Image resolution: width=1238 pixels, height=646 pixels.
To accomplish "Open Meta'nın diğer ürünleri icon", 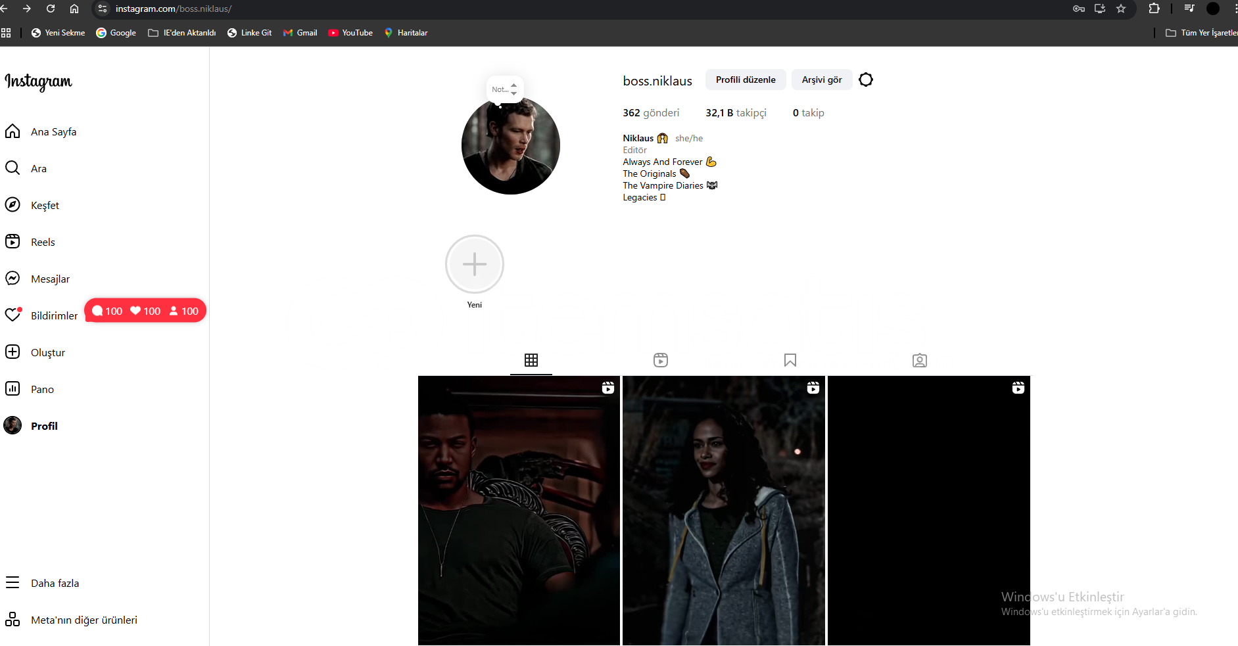I will pos(12,620).
